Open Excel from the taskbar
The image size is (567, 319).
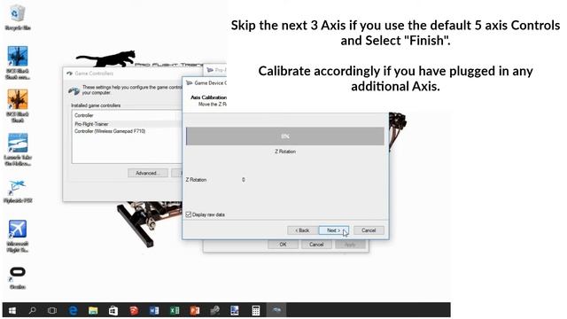(x=175, y=310)
